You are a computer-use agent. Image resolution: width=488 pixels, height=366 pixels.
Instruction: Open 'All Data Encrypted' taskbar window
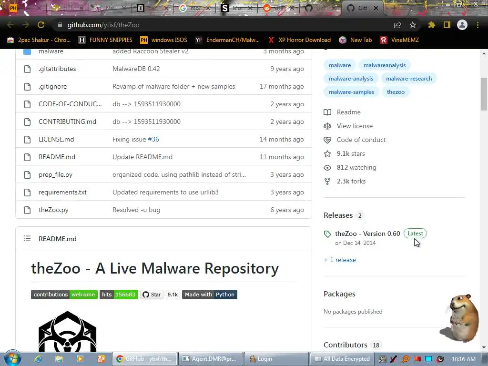coord(341,359)
